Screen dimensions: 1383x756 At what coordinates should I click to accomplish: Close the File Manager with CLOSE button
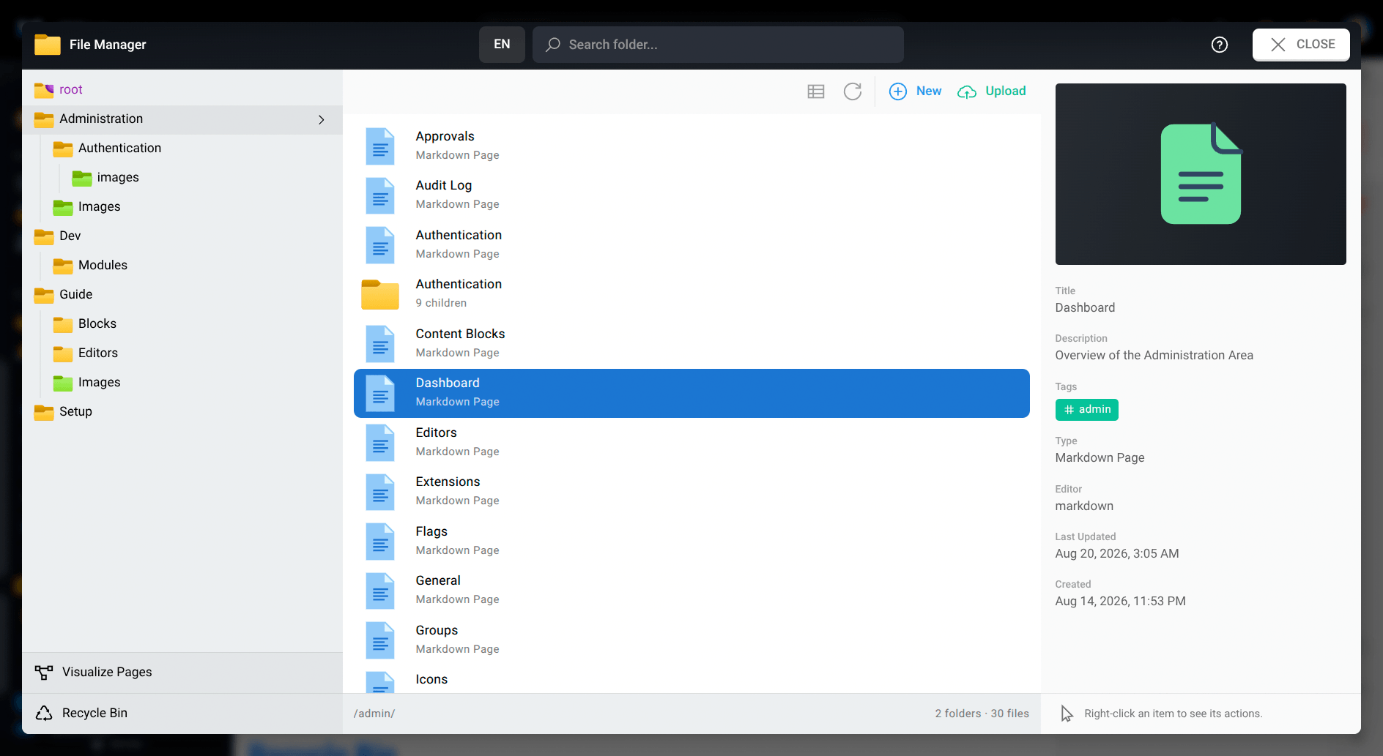(x=1301, y=45)
